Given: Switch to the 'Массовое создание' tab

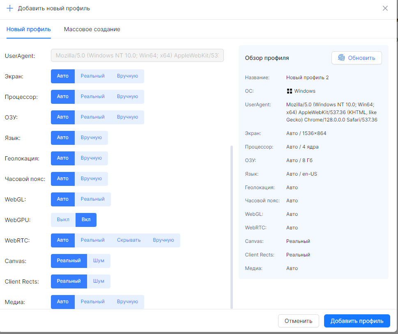Looking at the screenshot, I should 92,30.
